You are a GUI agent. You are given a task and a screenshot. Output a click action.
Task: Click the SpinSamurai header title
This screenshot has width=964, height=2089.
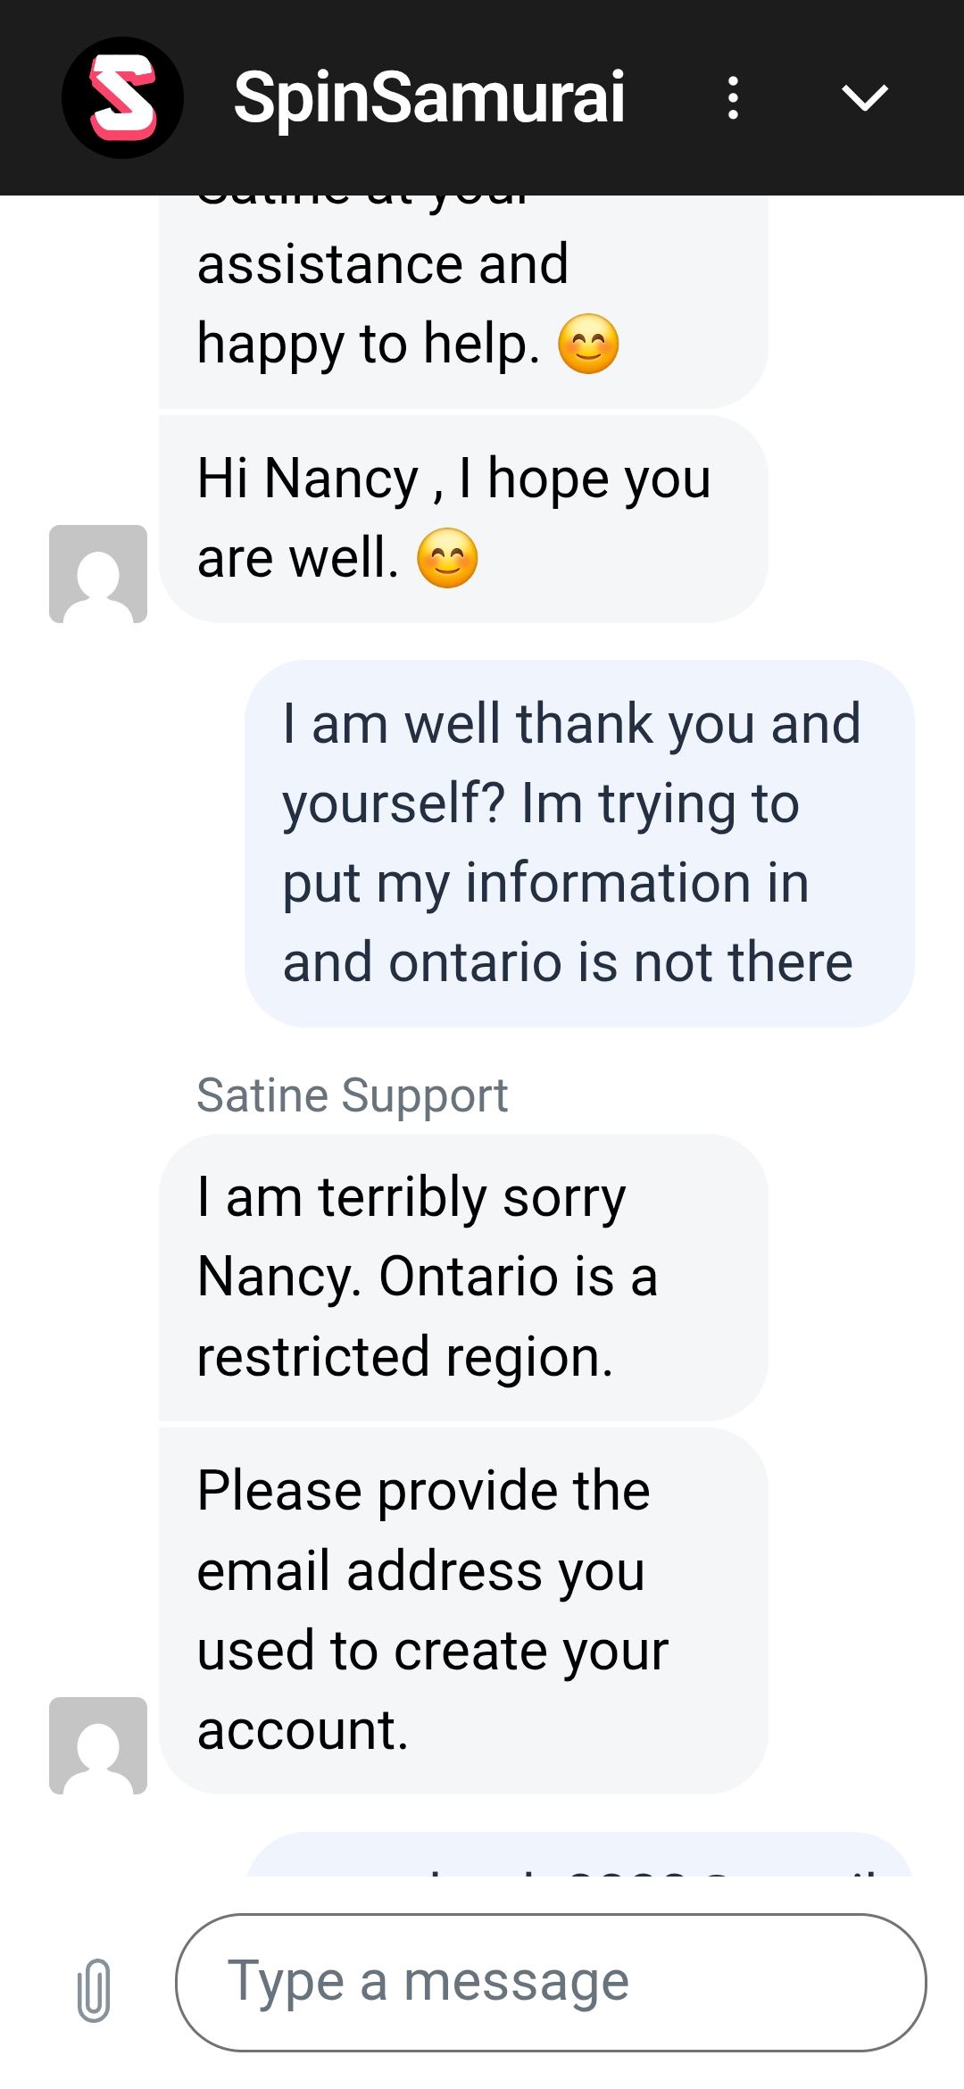tap(428, 97)
